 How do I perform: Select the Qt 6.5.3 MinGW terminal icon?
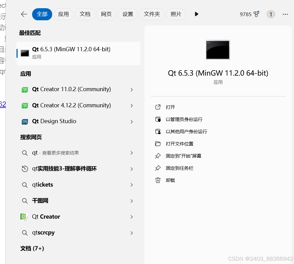pyautogui.click(x=24, y=52)
